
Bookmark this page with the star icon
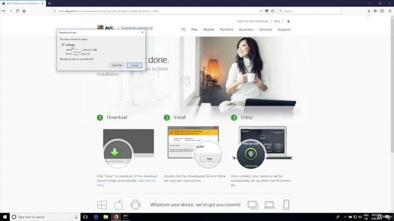click(x=272, y=11)
